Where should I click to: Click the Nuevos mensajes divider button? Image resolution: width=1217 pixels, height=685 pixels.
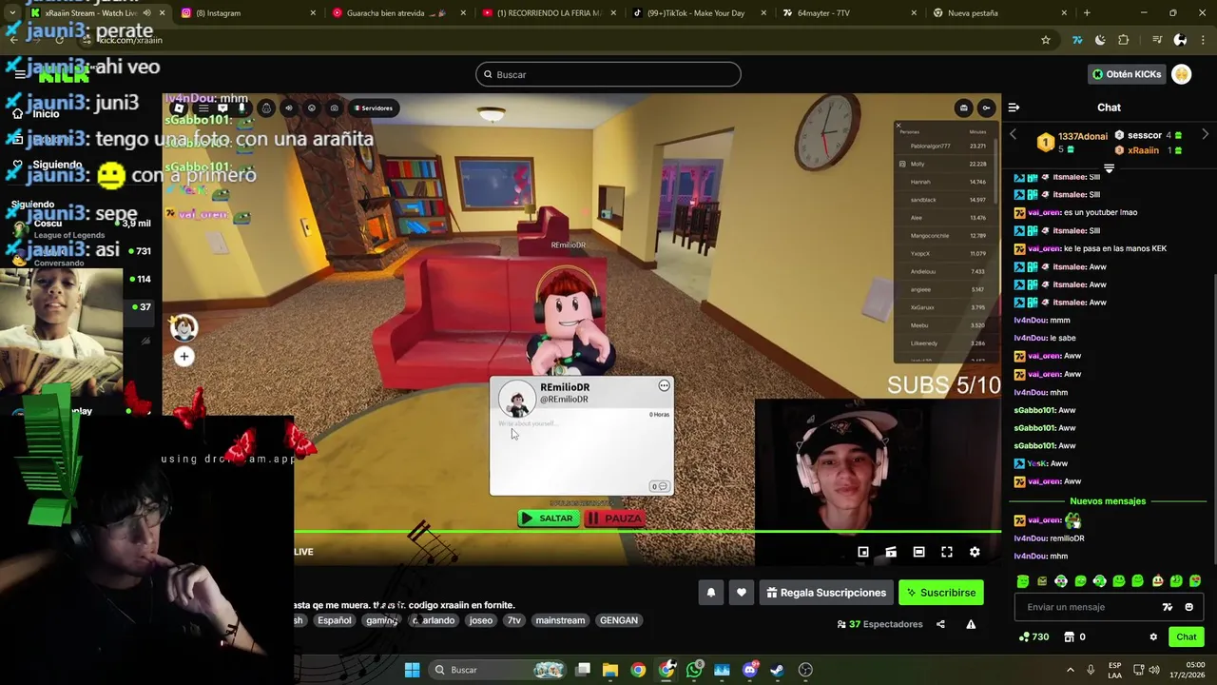[x=1109, y=501]
